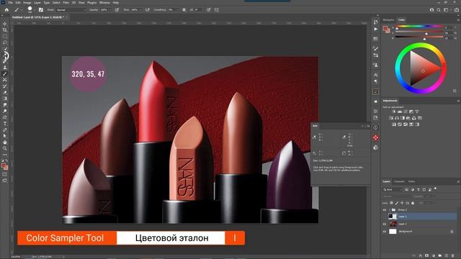Hide the Background layer
This screenshot has width=461, height=259.
pyautogui.click(x=384, y=232)
